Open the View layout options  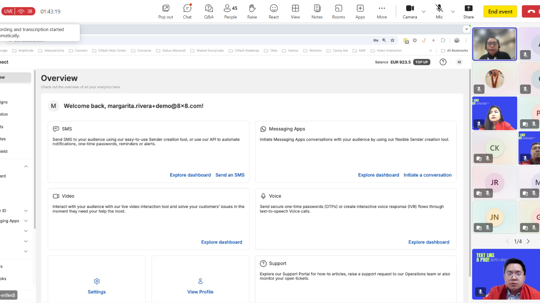[x=295, y=11]
